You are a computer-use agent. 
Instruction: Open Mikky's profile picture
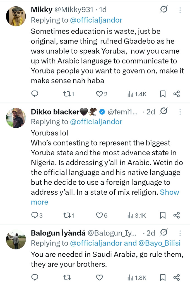[x=16, y=16]
